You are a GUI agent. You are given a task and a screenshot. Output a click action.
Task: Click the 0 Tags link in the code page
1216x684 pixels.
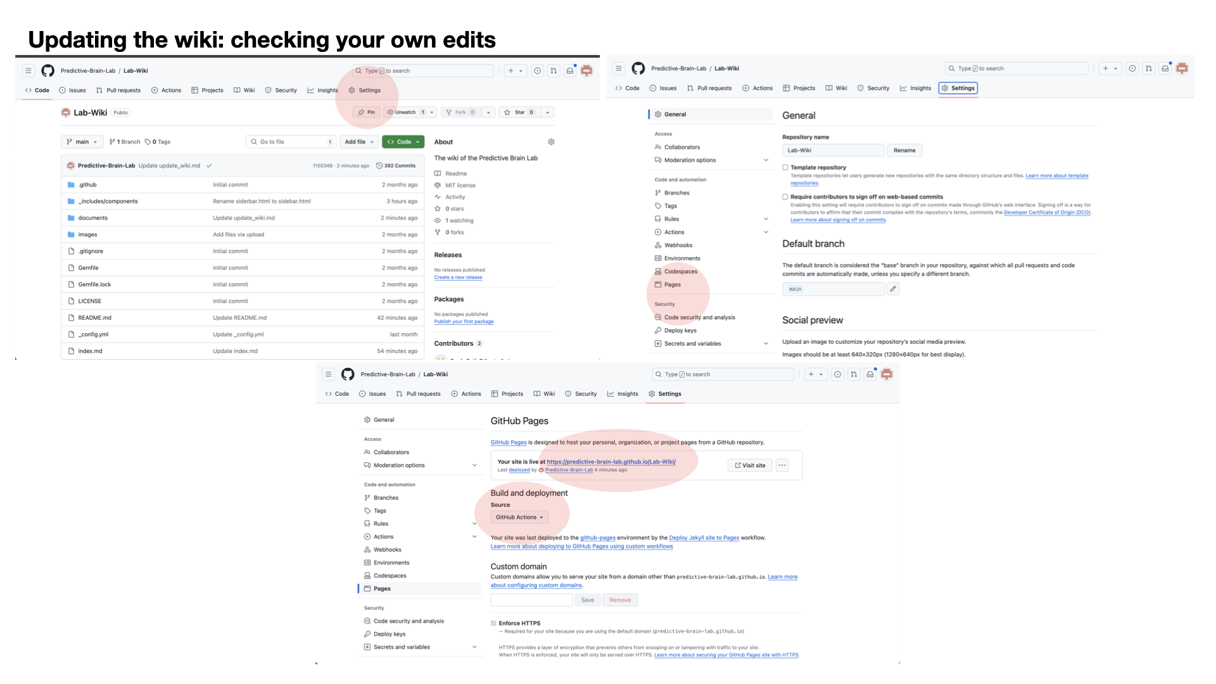coord(158,142)
